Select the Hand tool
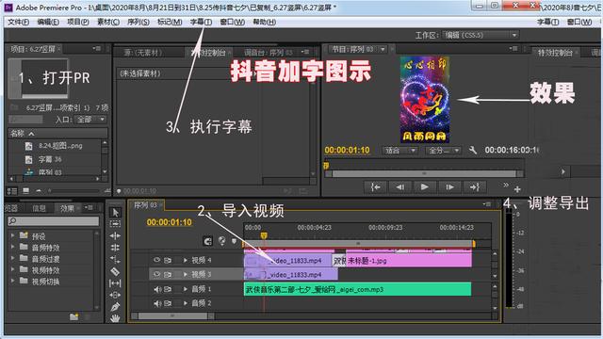 (x=115, y=318)
